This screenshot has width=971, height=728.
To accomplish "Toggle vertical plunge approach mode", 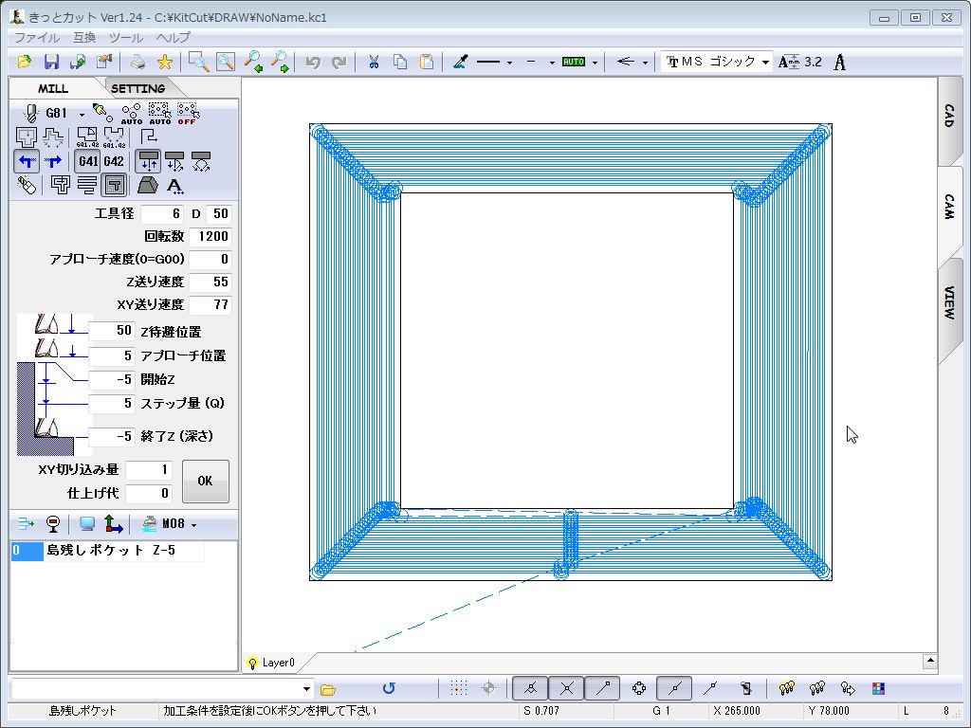I will click(148, 161).
